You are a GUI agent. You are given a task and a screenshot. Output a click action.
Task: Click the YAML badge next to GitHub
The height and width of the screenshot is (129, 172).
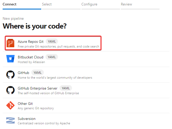(38, 73)
